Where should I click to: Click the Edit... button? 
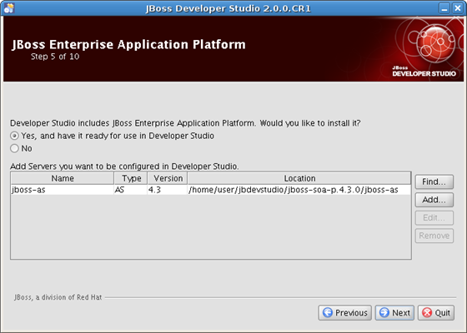click(x=434, y=218)
